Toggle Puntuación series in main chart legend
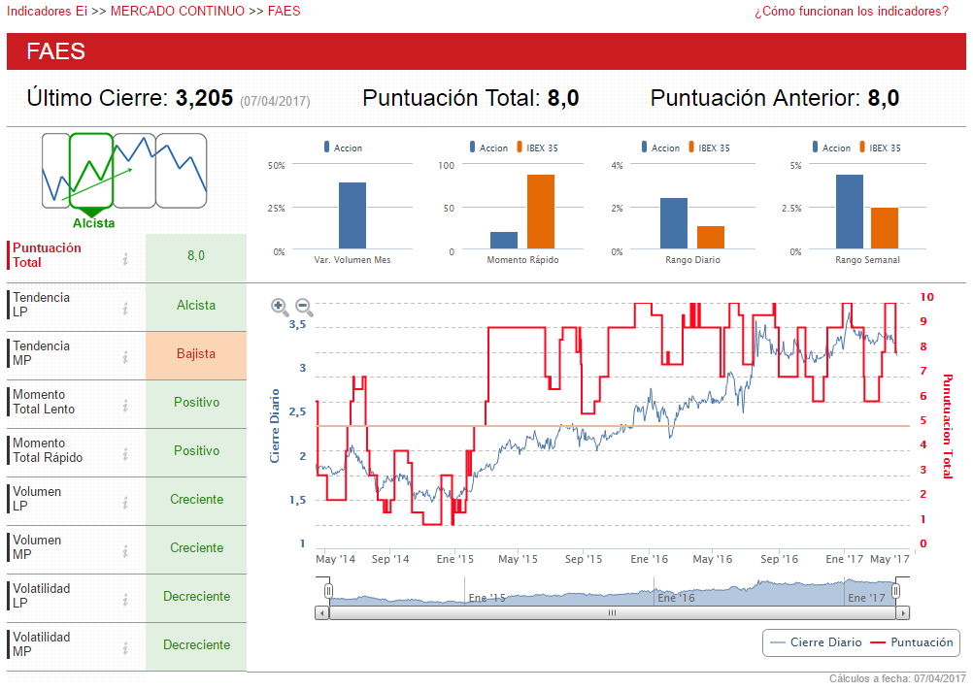The image size is (973, 690). click(x=912, y=642)
